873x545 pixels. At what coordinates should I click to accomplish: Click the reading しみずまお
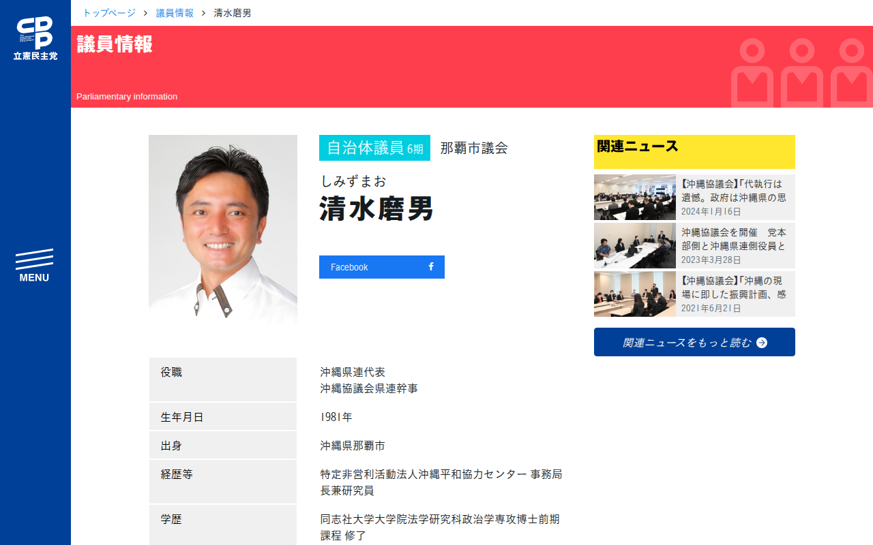click(x=353, y=181)
